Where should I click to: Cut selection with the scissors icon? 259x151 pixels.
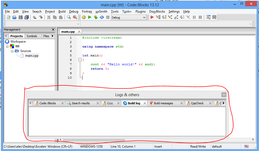pyautogui.click(x=49, y=17)
